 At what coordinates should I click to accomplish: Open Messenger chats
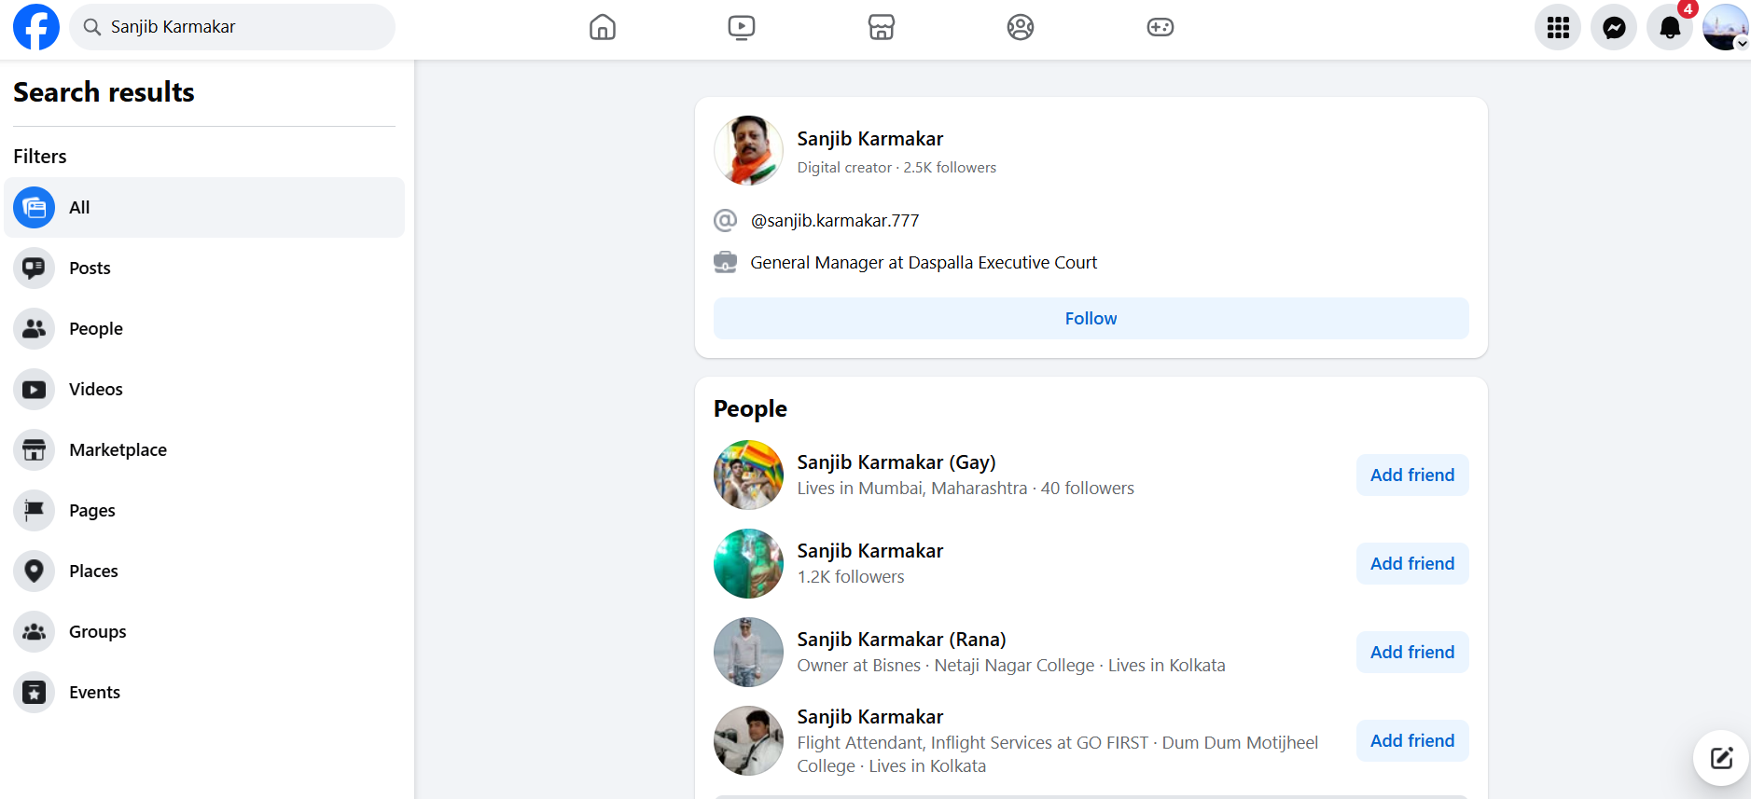tap(1614, 28)
